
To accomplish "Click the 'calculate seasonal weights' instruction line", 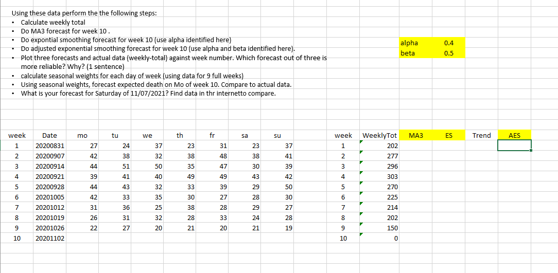I will [132, 76].
